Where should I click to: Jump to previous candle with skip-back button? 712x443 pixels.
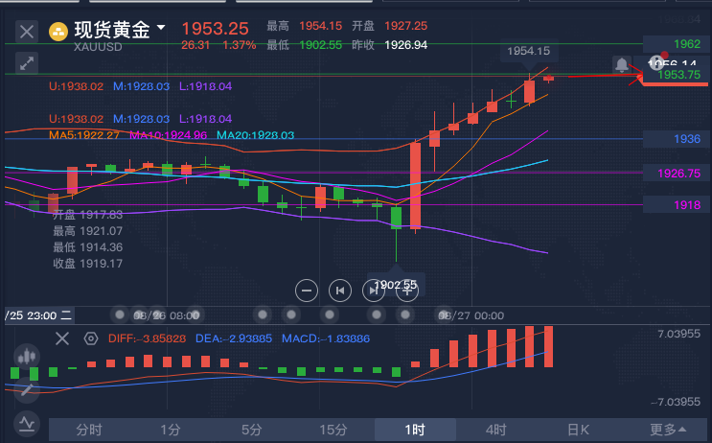[x=339, y=290]
